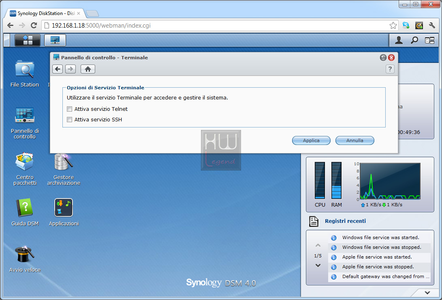
Task: Open a new browser tab
Action: click(92, 13)
